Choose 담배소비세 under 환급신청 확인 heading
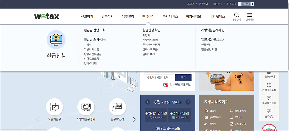Viewport: 289px width, 131px height. click(149, 54)
